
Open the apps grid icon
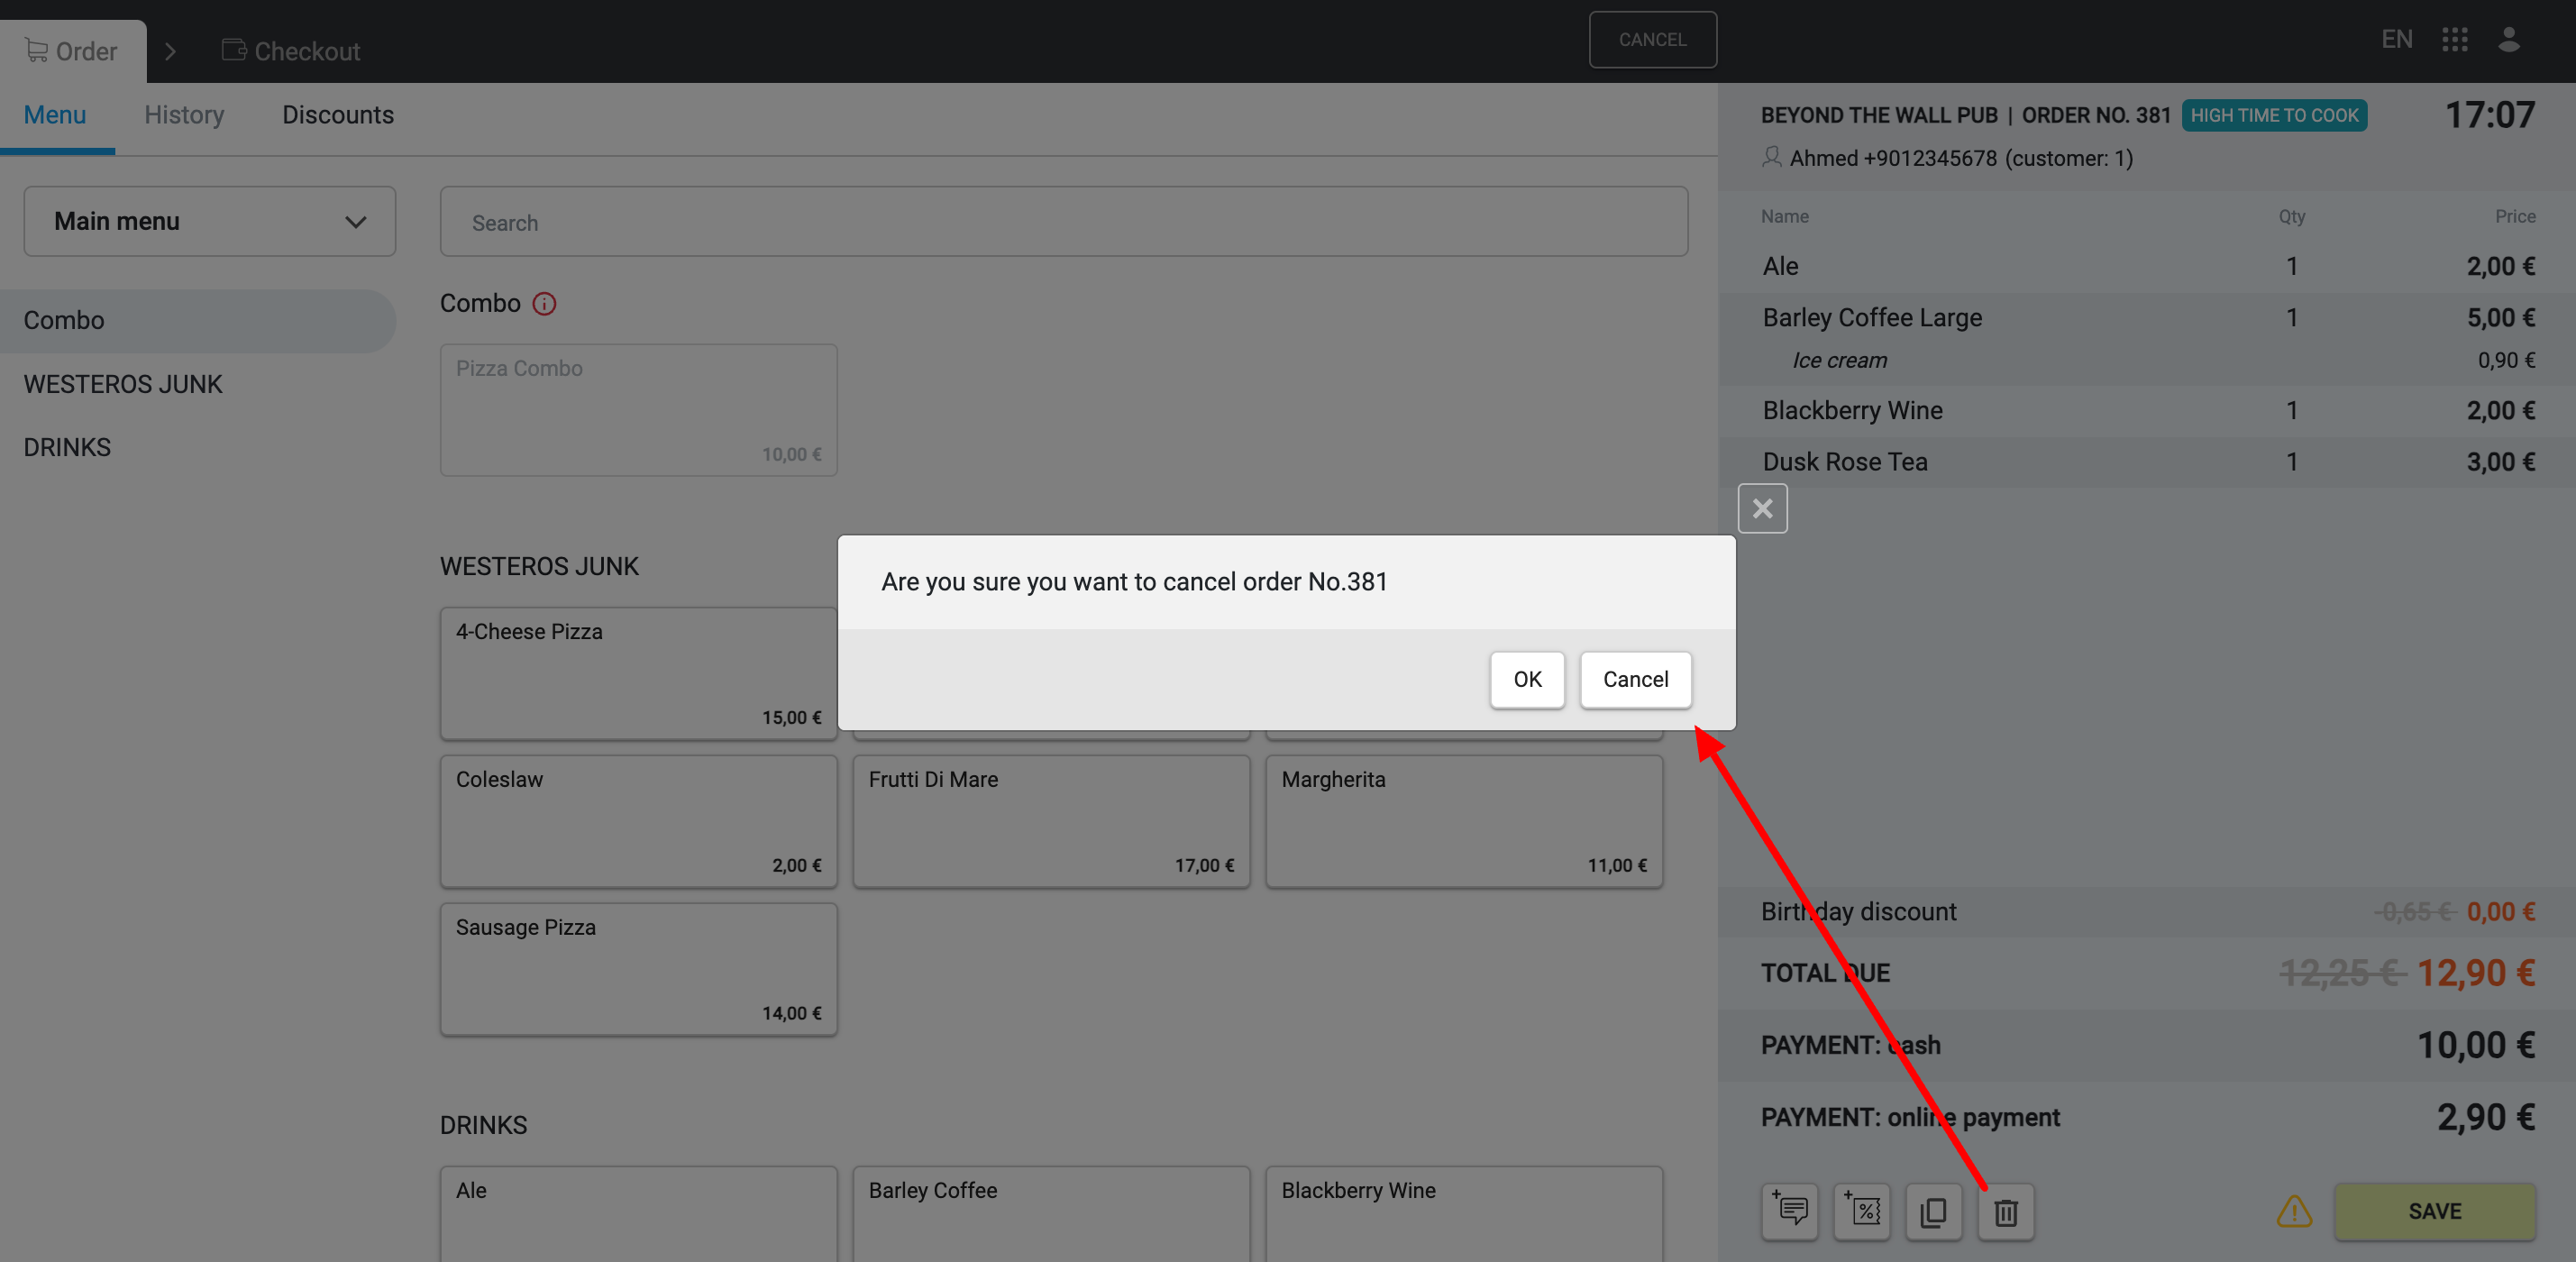(2455, 40)
